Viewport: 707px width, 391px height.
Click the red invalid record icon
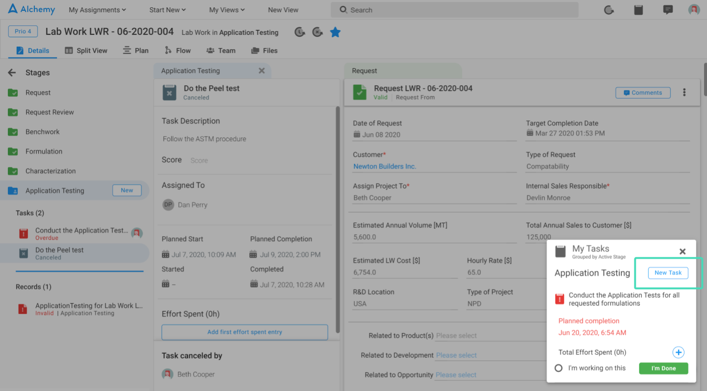(x=23, y=309)
